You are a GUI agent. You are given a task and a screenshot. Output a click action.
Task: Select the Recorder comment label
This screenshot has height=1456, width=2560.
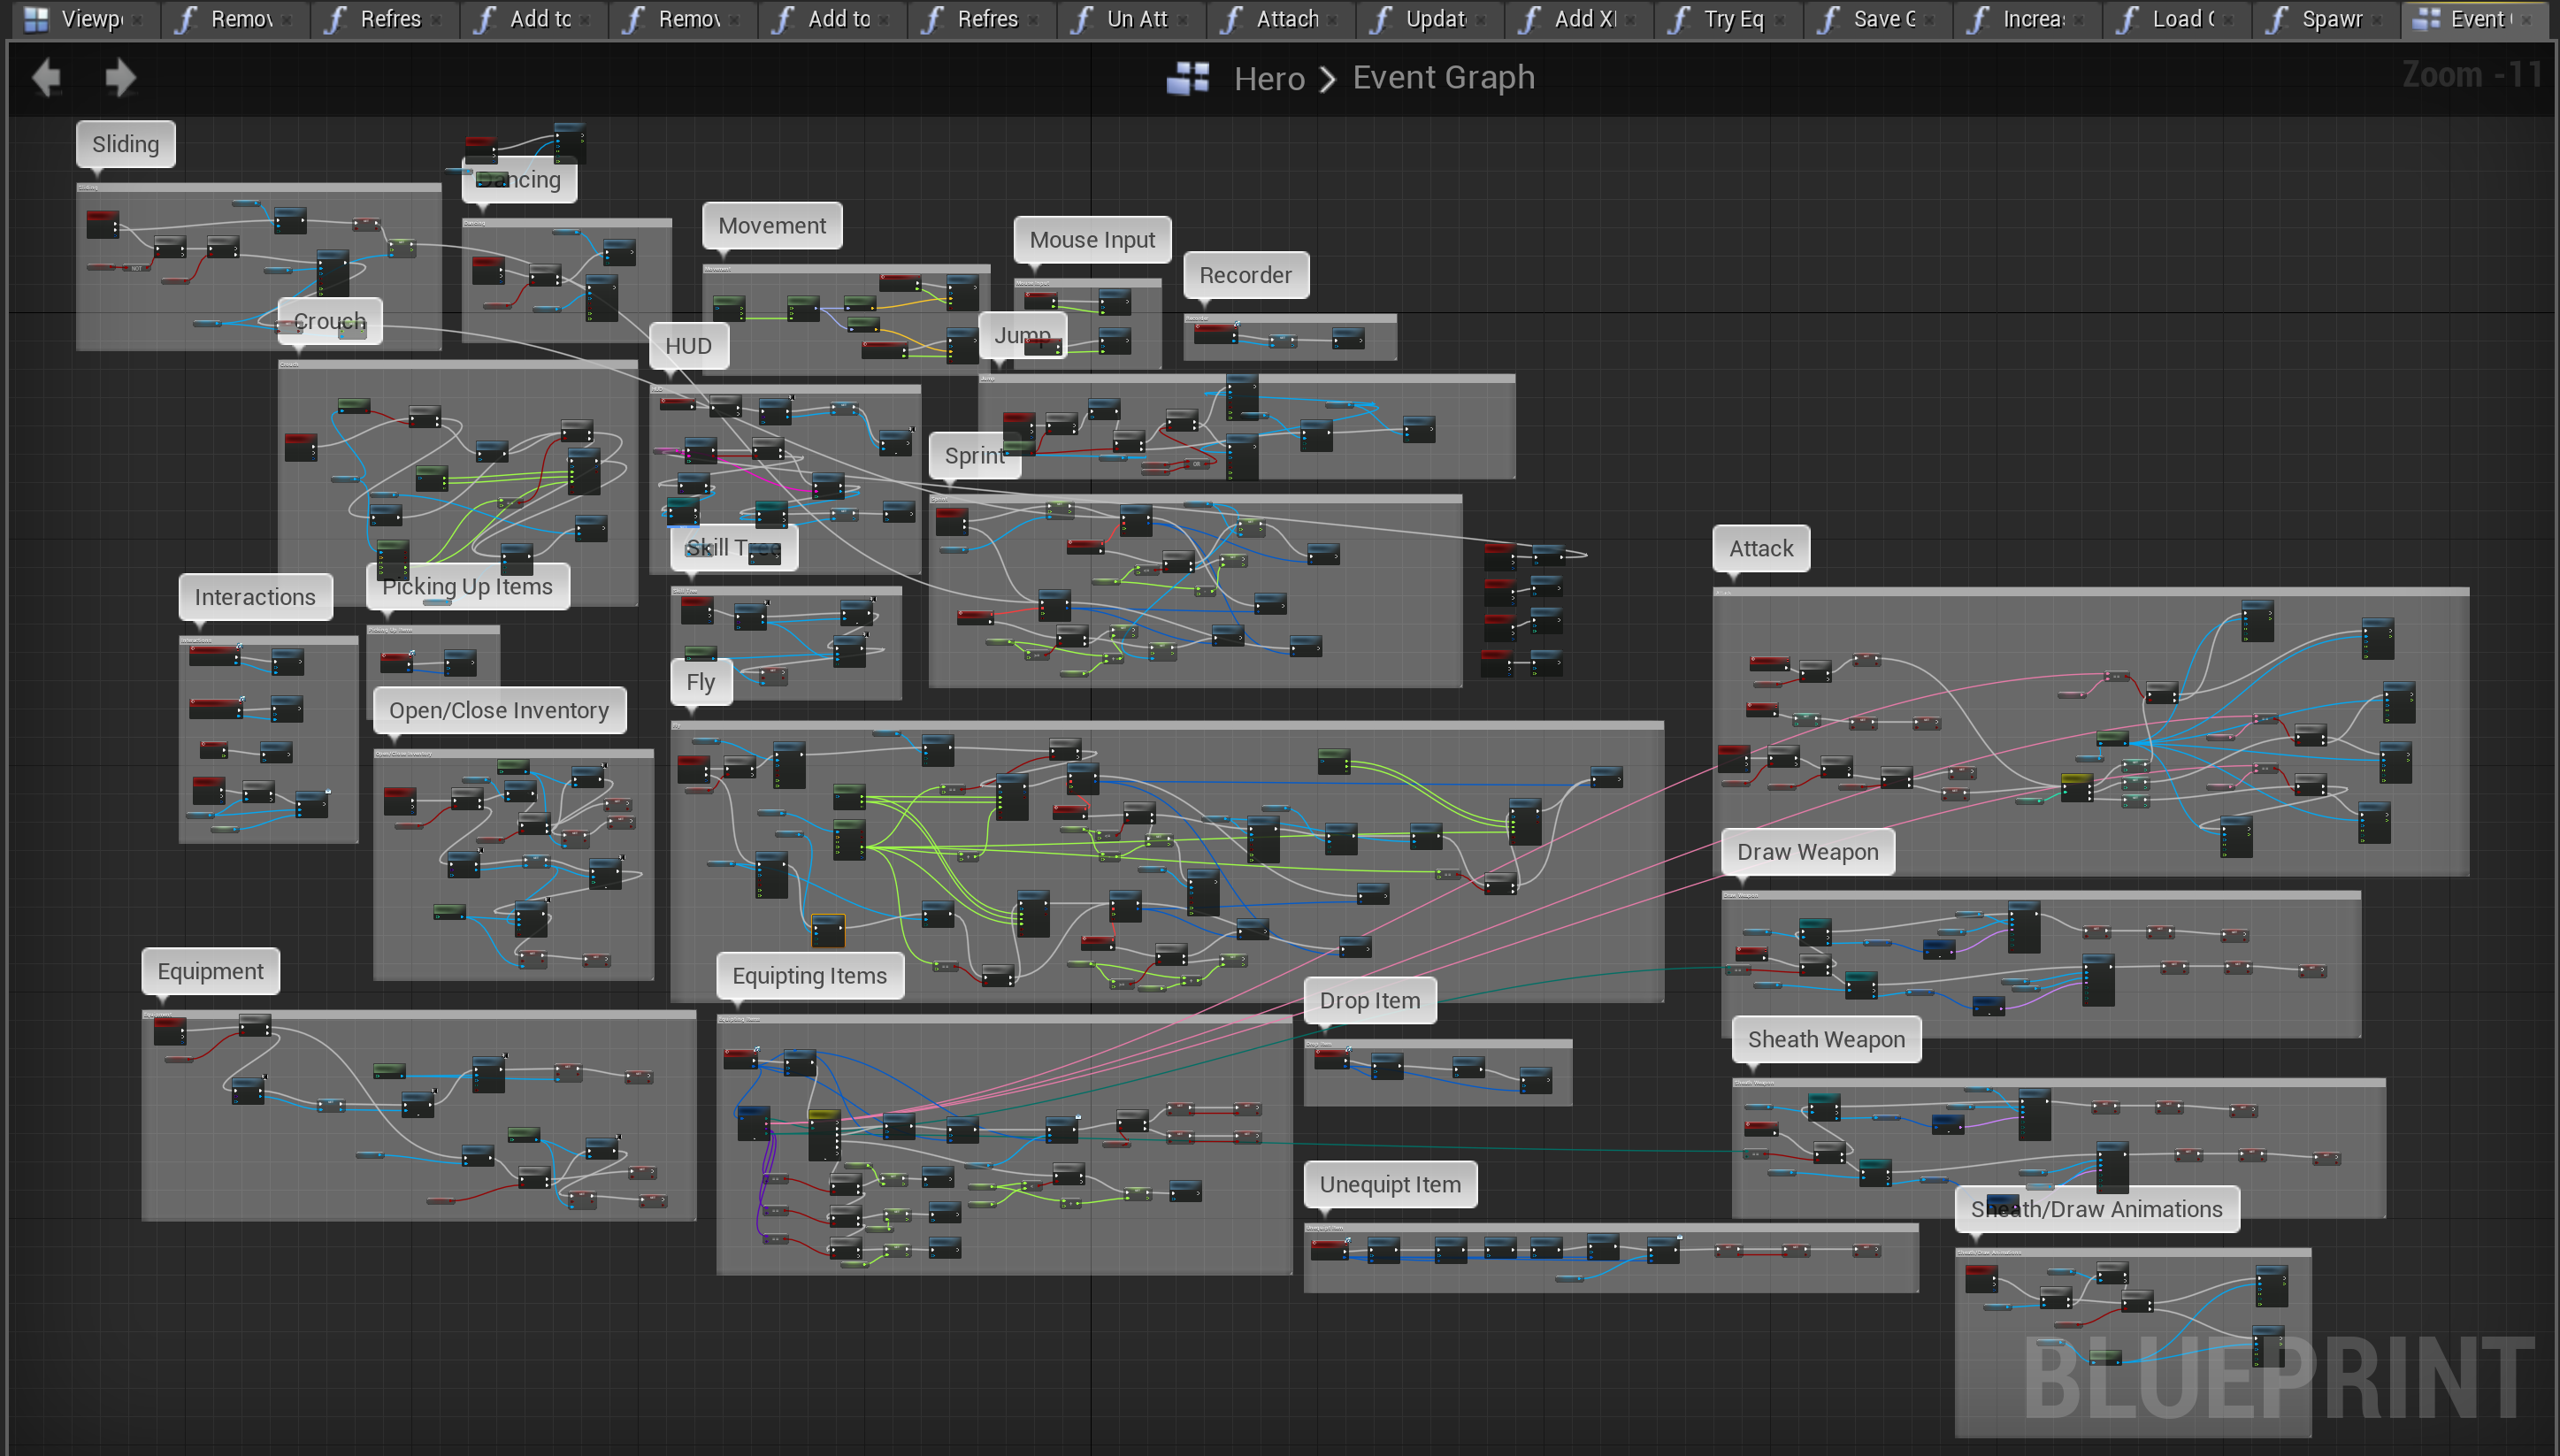point(1245,275)
